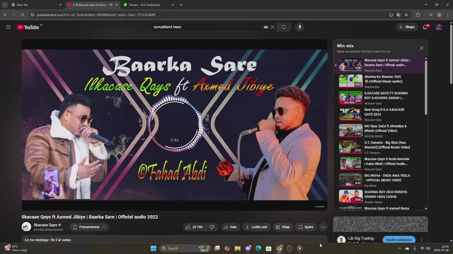Click the Besök webbplats ad button
453x254 pixels.
click(x=399, y=240)
